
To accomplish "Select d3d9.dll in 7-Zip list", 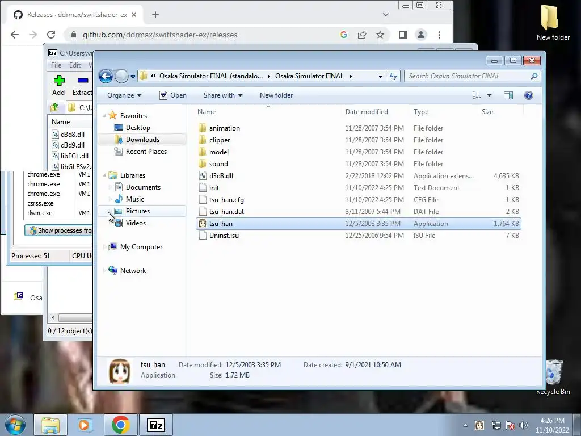I will point(73,145).
